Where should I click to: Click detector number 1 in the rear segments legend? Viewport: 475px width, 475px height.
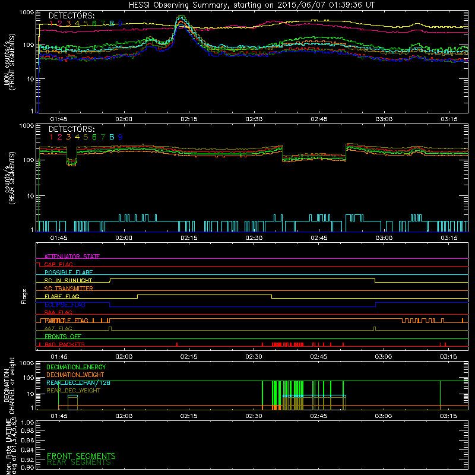tap(51, 137)
